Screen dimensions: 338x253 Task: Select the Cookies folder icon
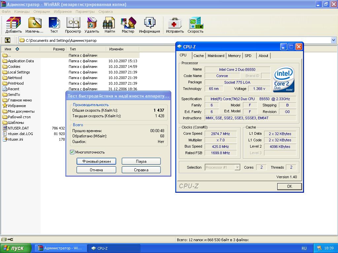pos(5,67)
